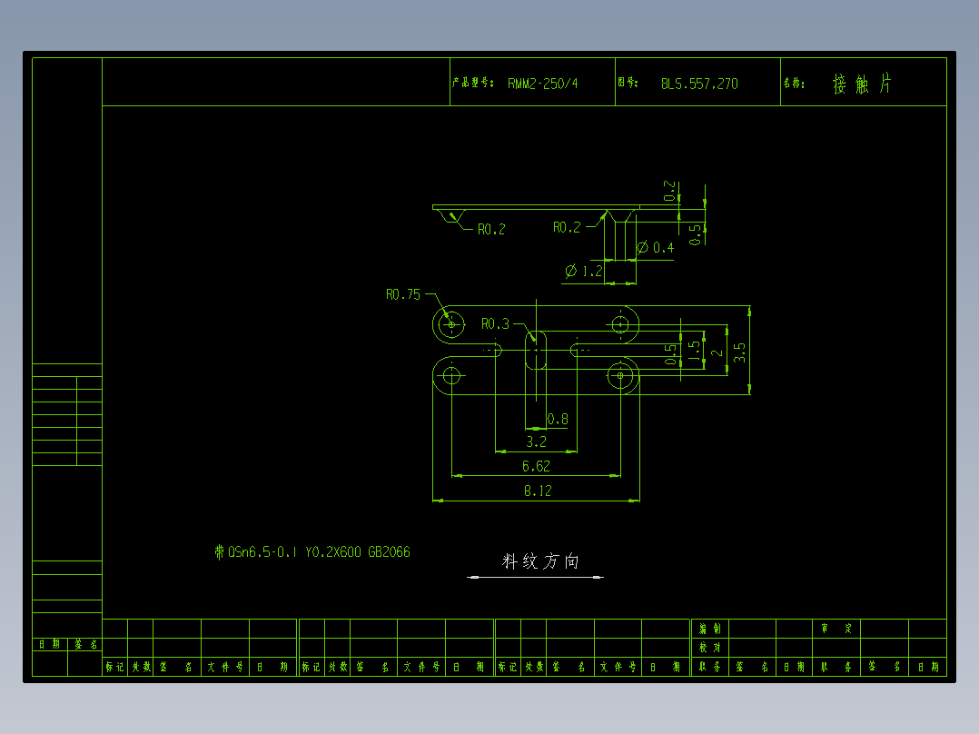Select the '审定' cell in the title block
The image size is (979, 734).
click(836, 629)
